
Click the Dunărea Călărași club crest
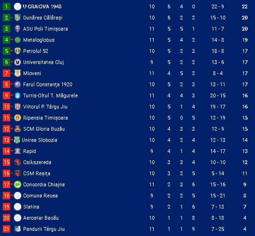tap(17, 18)
